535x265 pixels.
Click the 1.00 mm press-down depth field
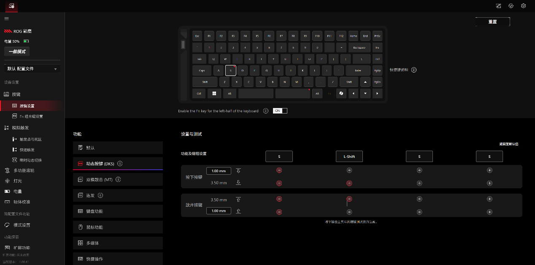pos(219,171)
